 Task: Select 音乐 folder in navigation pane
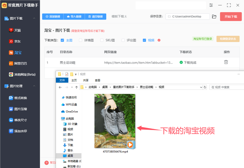[68, 150]
